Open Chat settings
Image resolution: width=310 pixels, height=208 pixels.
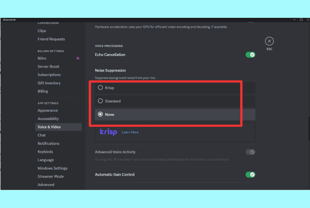pos(42,135)
